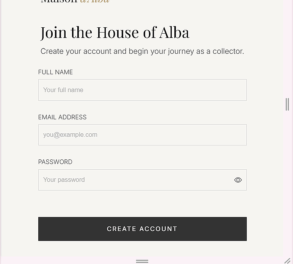Click into the Email Address field

pos(142,135)
